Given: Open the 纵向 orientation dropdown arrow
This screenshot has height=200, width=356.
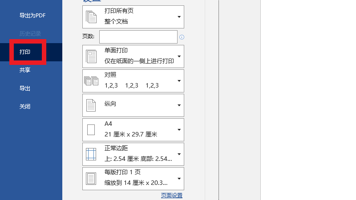Looking at the screenshot, I should [x=179, y=105].
